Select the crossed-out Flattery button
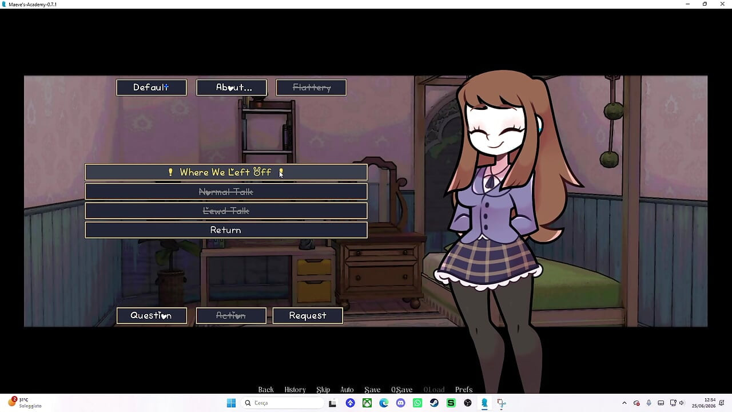Image resolution: width=732 pixels, height=412 pixels. (x=311, y=88)
